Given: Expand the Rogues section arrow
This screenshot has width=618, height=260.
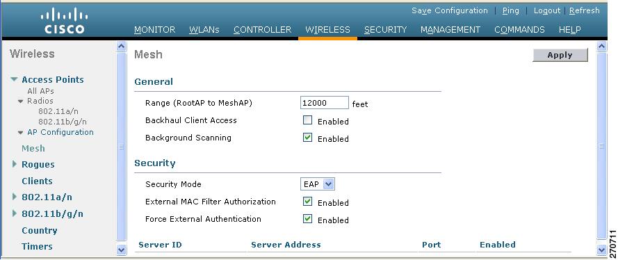Looking at the screenshot, I should pos(15,164).
